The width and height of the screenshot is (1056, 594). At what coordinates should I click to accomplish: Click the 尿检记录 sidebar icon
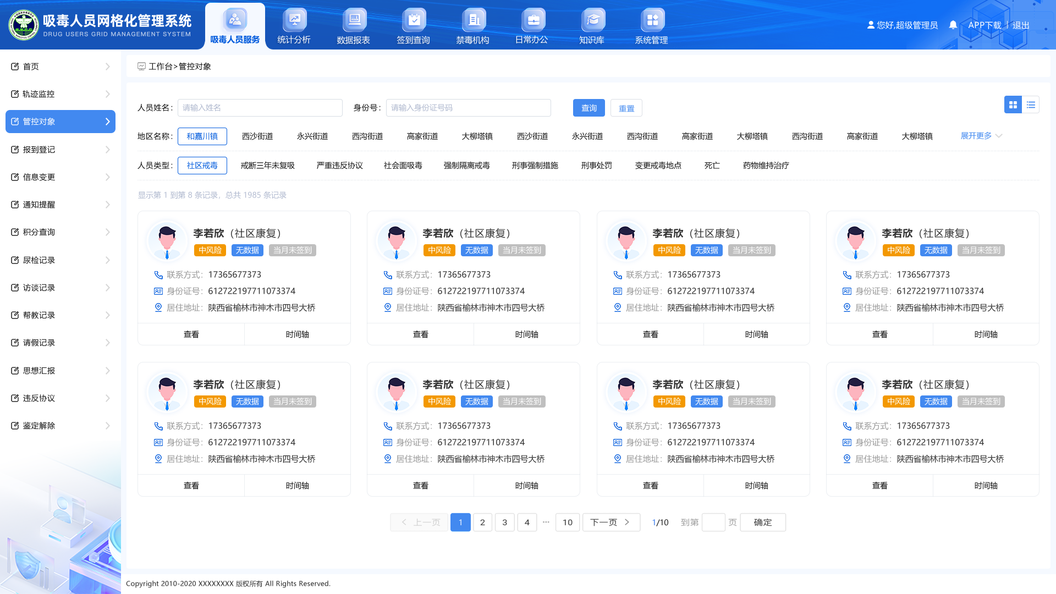tap(15, 260)
